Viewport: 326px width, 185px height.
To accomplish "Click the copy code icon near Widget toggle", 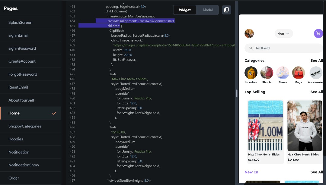I will (x=226, y=10).
